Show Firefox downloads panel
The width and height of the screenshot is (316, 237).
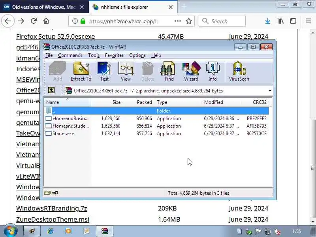coord(268,21)
